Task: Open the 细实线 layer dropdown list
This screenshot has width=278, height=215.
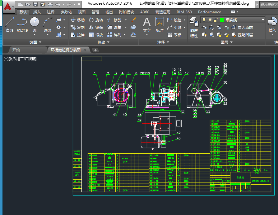Action: [x=263, y=20]
